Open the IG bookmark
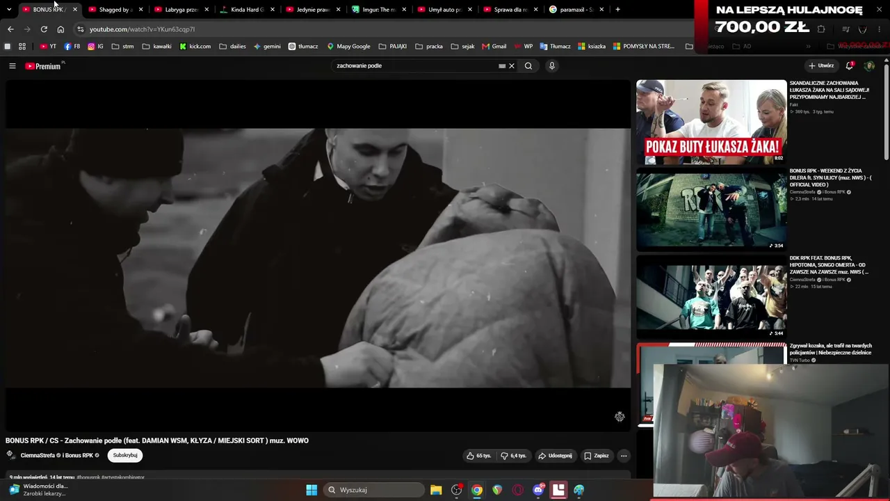 coord(95,47)
